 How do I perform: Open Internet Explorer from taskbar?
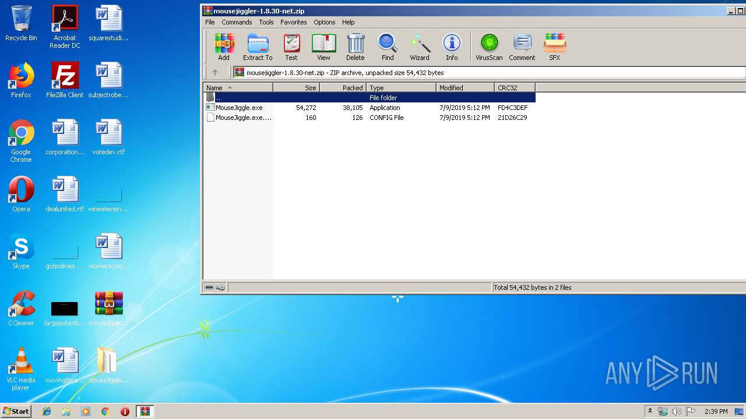pos(47,411)
